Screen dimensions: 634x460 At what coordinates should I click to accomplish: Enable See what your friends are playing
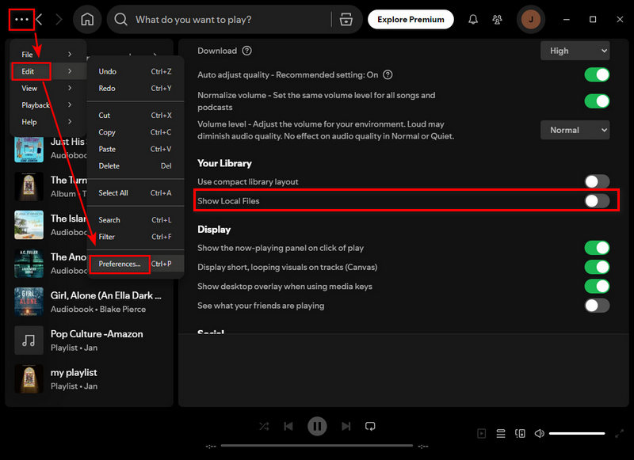[x=597, y=306]
